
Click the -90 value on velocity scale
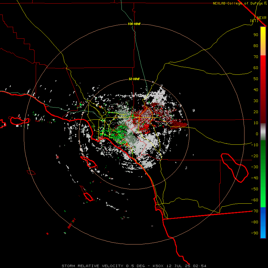point(255,233)
